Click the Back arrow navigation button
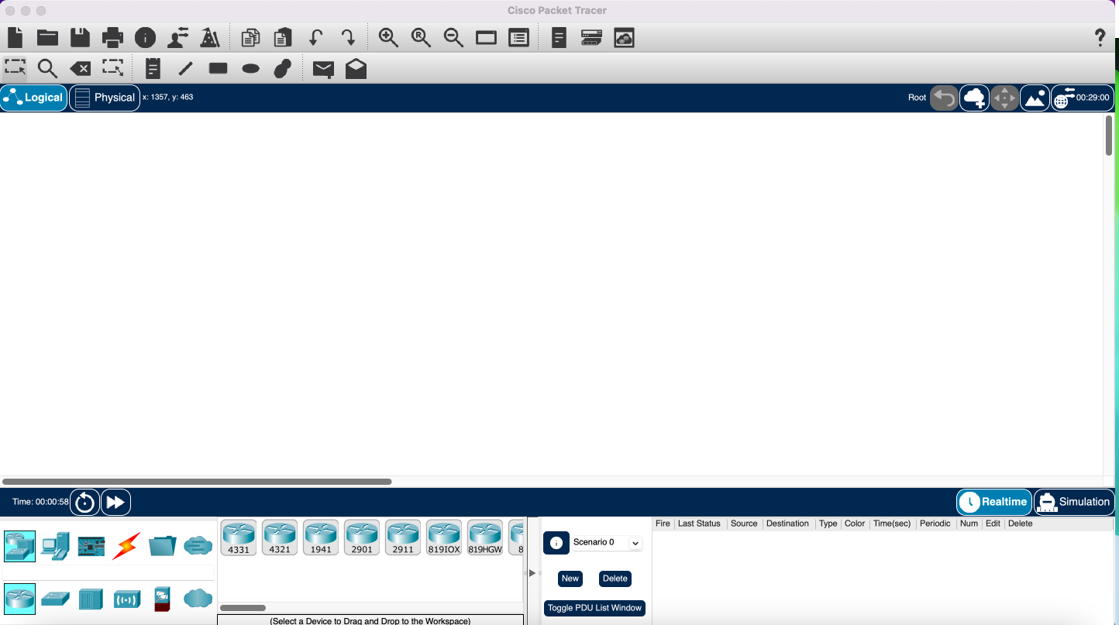The height and width of the screenshot is (625, 1119). (944, 98)
